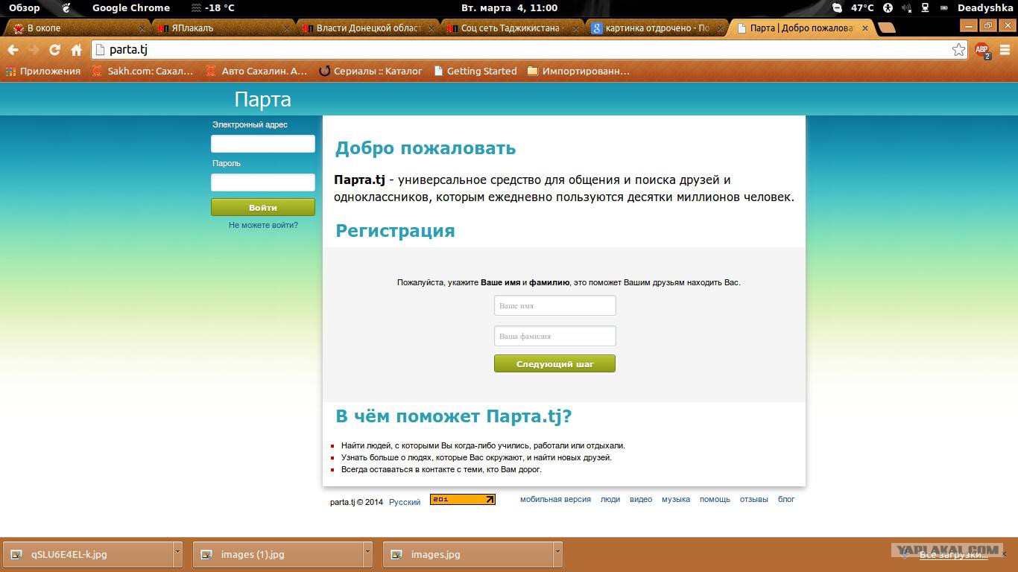The image size is (1018, 572).
Task: Open the люди footer link
Action: pyautogui.click(x=610, y=499)
